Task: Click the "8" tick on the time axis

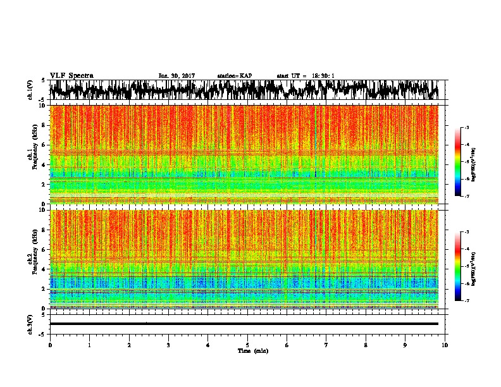Action: [x=366, y=345]
